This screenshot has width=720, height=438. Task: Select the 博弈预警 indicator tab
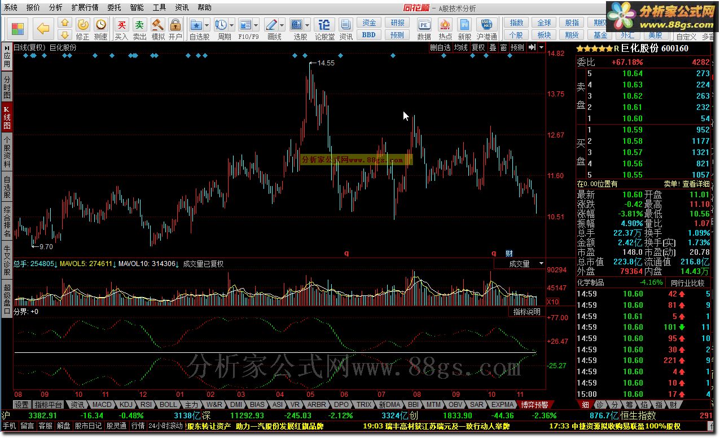pyautogui.click(x=534, y=405)
